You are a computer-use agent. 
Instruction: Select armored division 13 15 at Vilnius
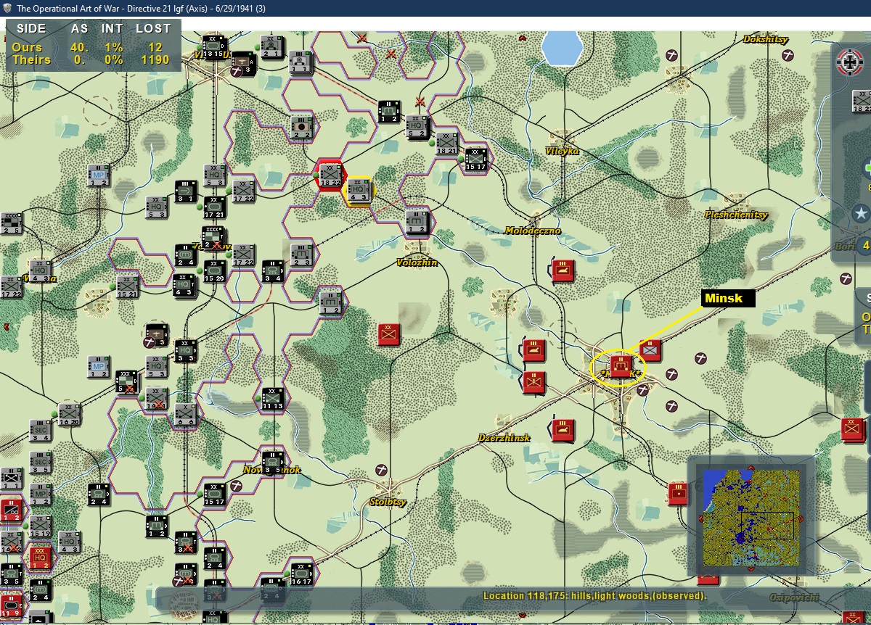coord(213,47)
